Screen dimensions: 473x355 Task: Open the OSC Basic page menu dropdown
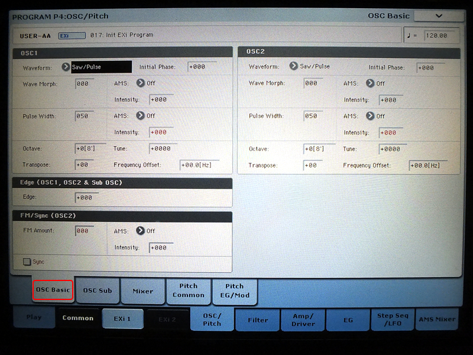coord(439,16)
